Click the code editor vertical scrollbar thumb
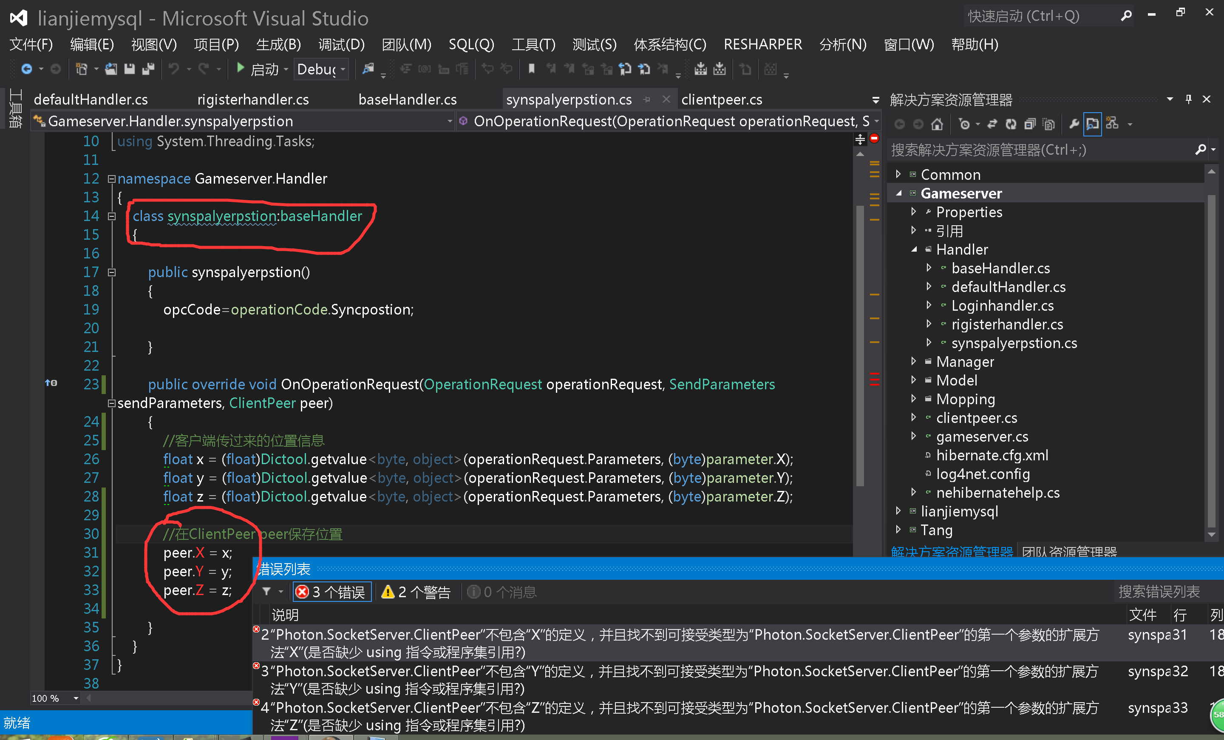Image resolution: width=1224 pixels, height=740 pixels. [860, 345]
